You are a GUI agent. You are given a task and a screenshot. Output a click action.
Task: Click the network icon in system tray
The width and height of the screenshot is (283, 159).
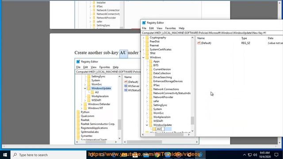pyautogui.click(x=250, y=155)
